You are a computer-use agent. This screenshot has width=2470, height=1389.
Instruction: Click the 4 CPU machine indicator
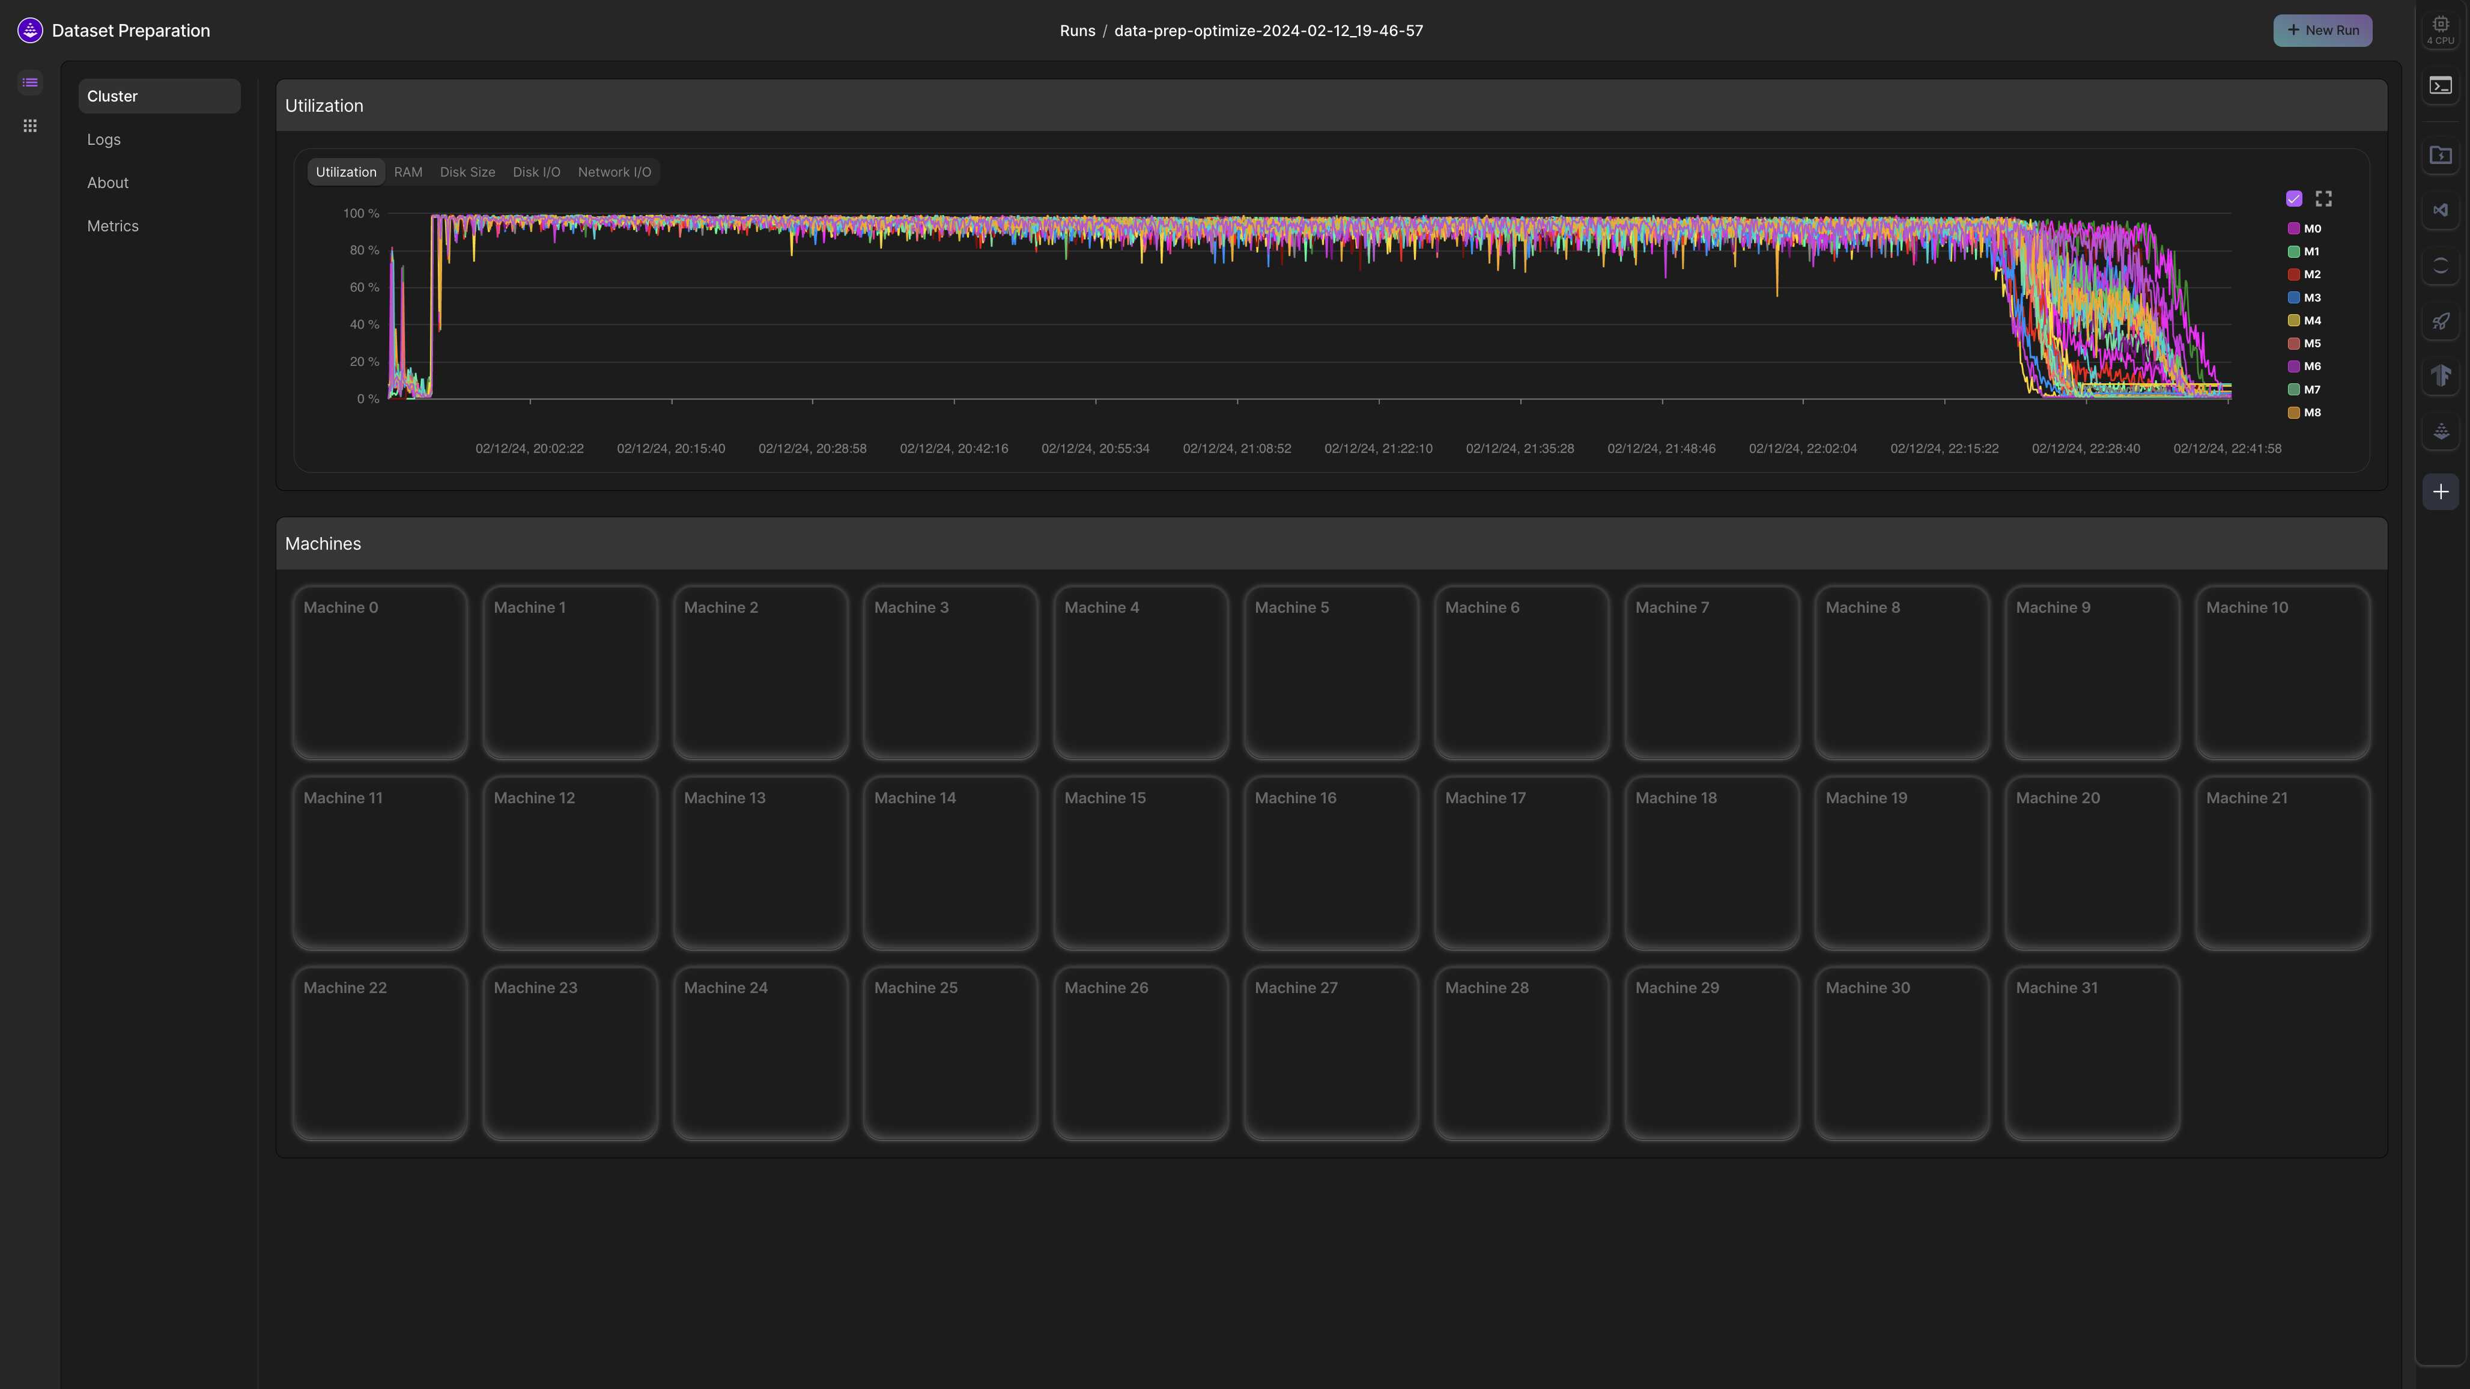click(x=2441, y=29)
